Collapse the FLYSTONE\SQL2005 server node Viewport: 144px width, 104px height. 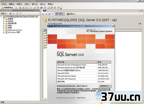tap(1, 17)
